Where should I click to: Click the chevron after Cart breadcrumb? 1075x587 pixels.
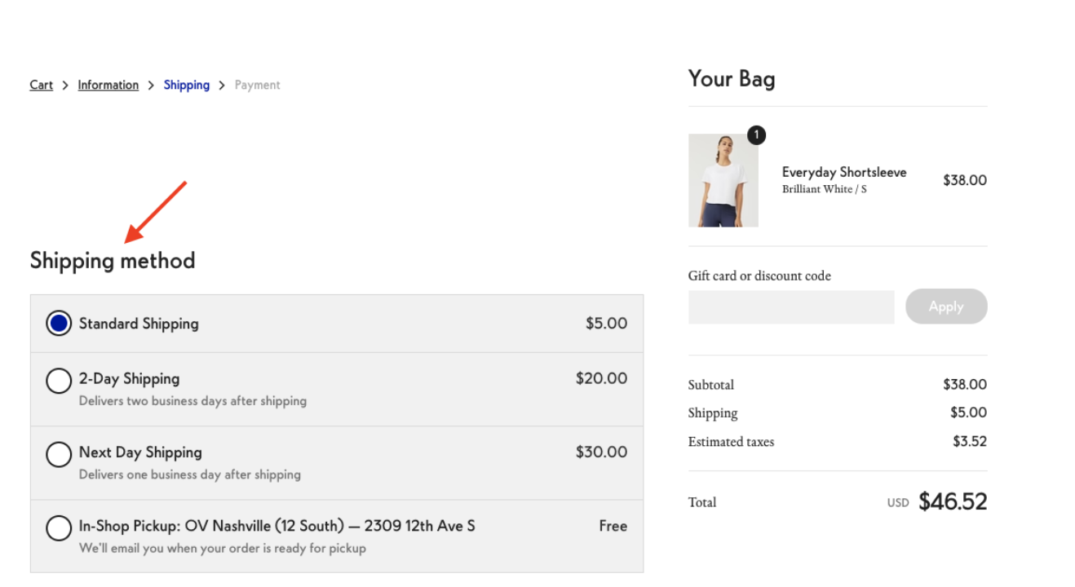pyautogui.click(x=65, y=86)
